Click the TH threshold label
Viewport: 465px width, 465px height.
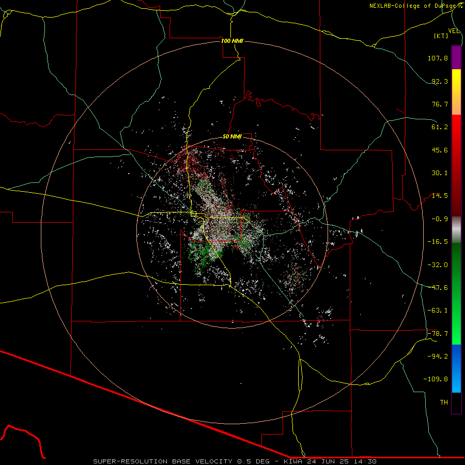444,402
